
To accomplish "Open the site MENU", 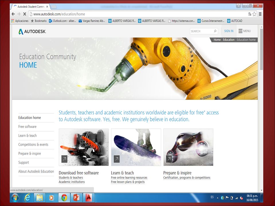I will pyautogui.click(x=244, y=31).
